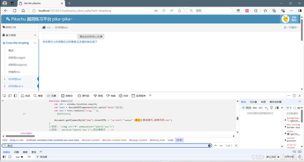This screenshot has width=304, height=162.
Task: Open console settings gear
Action: 300,157
